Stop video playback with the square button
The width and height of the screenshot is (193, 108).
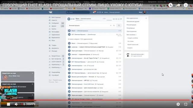pos(8,104)
